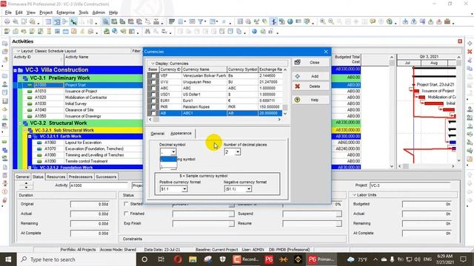Click the blue globe icon in top toolbar
Viewport: 474px width, 266px height.
point(290,21)
